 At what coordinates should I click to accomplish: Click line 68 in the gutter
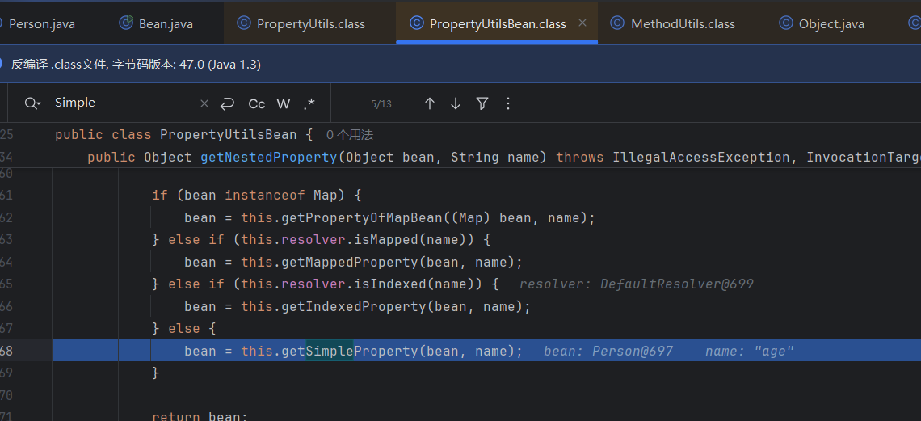click(x=8, y=351)
